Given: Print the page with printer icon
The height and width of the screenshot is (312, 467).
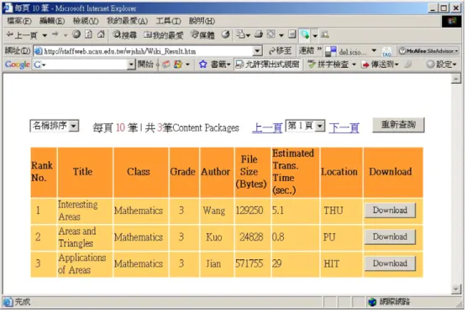Looking at the screenshot, I should [258, 34].
